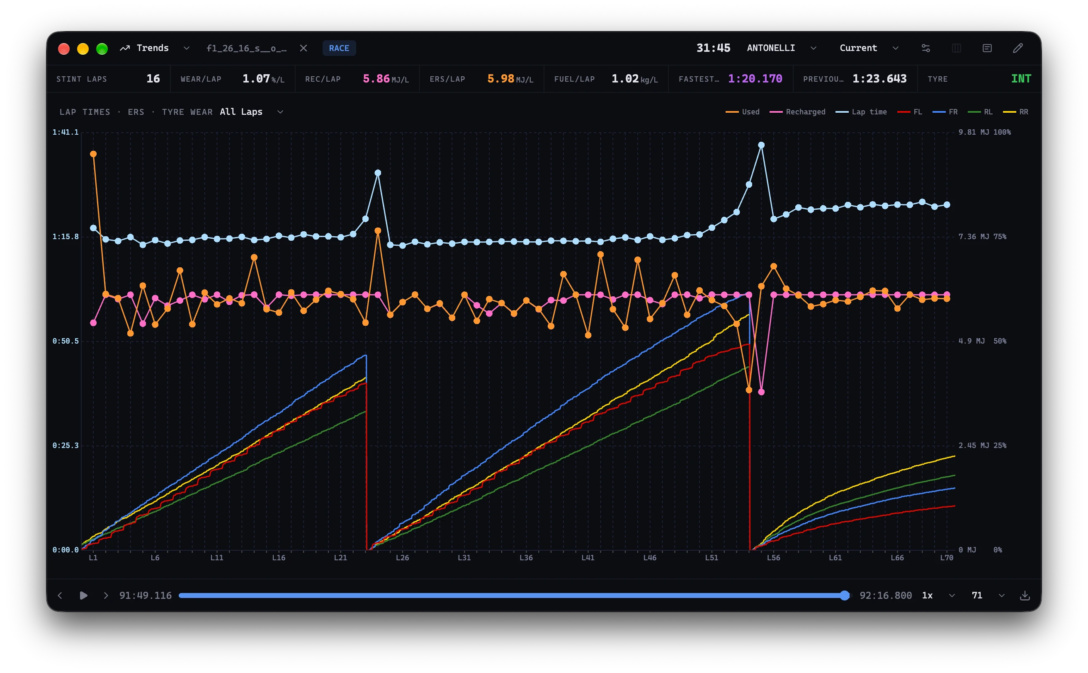The image size is (1088, 673).
Task: Toggle the RL tyre wear legend
Action: tap(980, 112)
